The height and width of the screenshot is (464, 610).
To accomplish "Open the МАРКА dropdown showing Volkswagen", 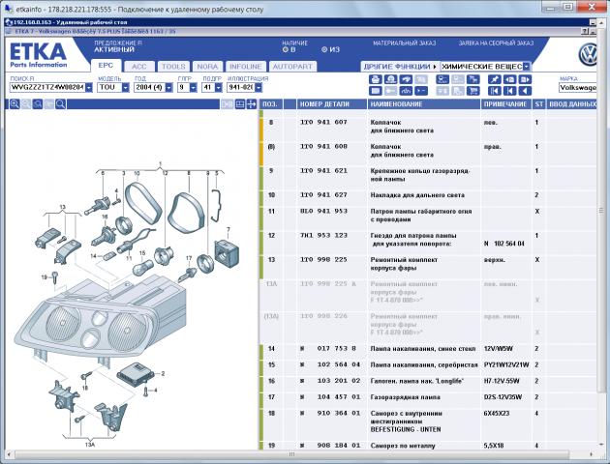I will click(578, 87).
